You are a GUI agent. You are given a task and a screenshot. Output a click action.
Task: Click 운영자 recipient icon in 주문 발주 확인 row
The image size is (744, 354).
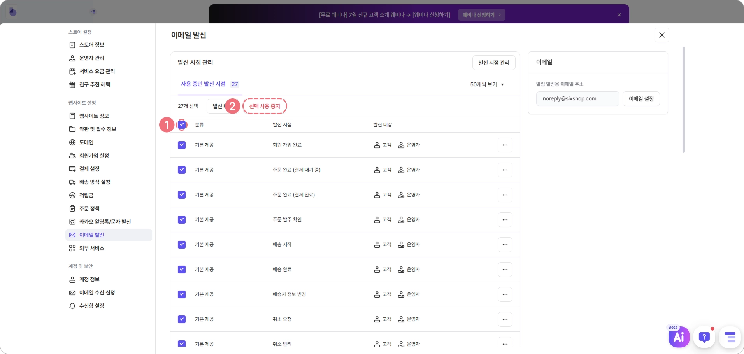point(401,220)
